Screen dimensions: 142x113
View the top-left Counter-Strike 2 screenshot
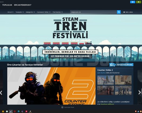pos(105,80)
